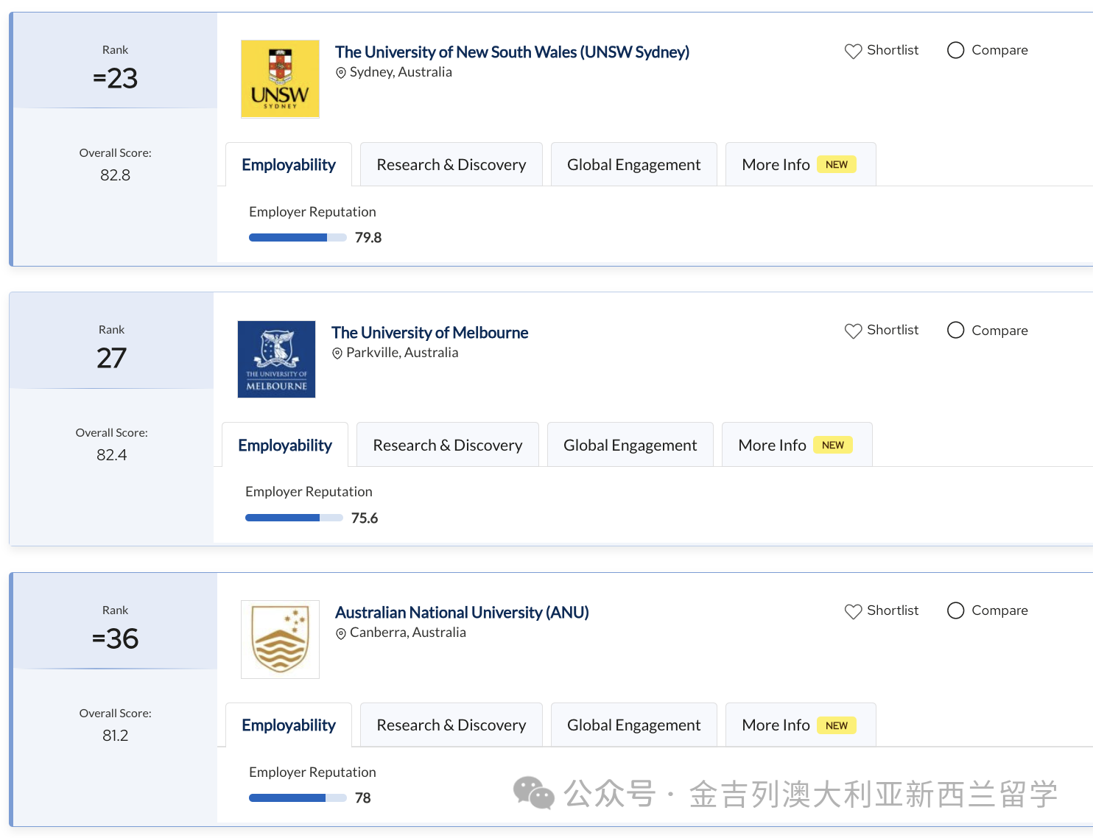This screenshot has height=838, width=1093.
Task: Click location pin icon beside Sydney, Australia
Action: (x=340, y=73)
